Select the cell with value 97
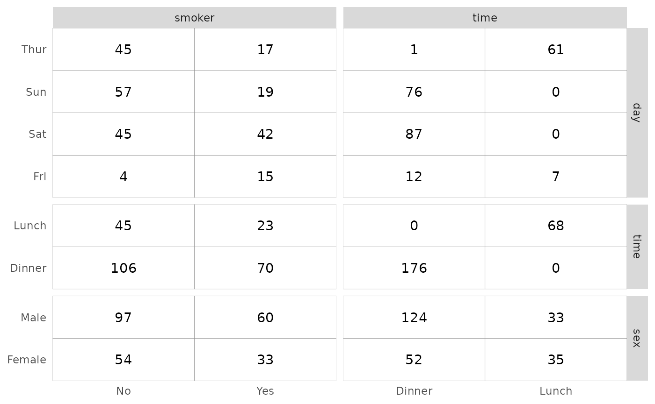 click(x=124, y=318)
